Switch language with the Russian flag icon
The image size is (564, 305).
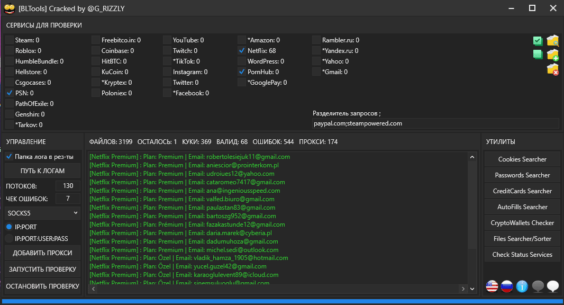tap(507, 286)
